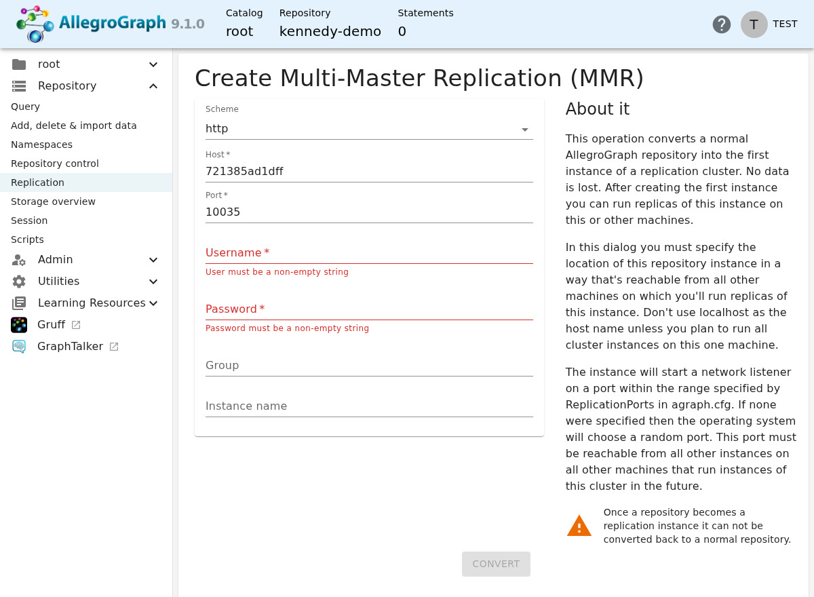
Task: Click the 9.1.0 version text
Action: (x=188, y=24)
